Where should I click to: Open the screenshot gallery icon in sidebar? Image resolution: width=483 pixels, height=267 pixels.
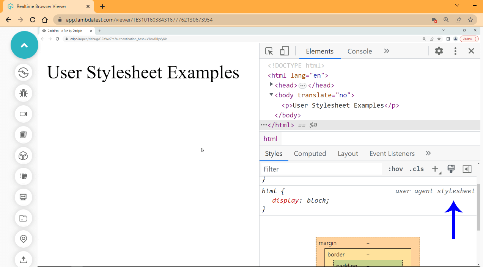click(x=24, y=135)
